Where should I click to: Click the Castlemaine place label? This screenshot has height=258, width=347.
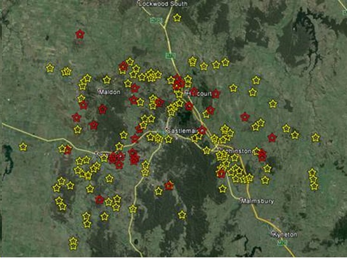point(182,131)
